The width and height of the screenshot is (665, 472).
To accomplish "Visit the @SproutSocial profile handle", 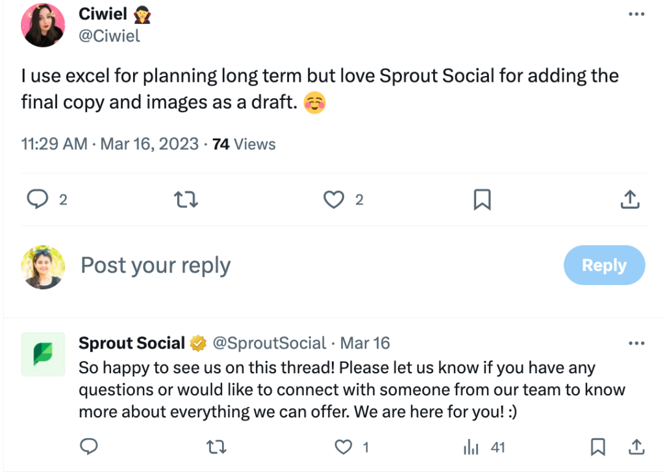I will coord(270,343).
